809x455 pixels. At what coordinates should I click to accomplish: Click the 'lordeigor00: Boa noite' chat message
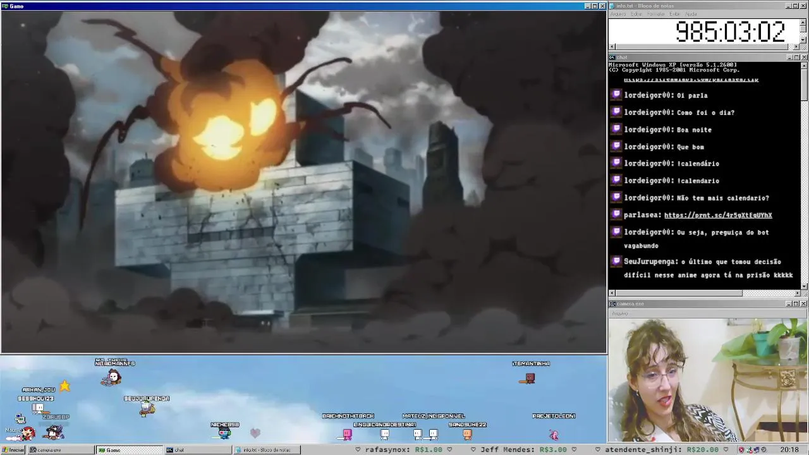click(x=667, y=130)
